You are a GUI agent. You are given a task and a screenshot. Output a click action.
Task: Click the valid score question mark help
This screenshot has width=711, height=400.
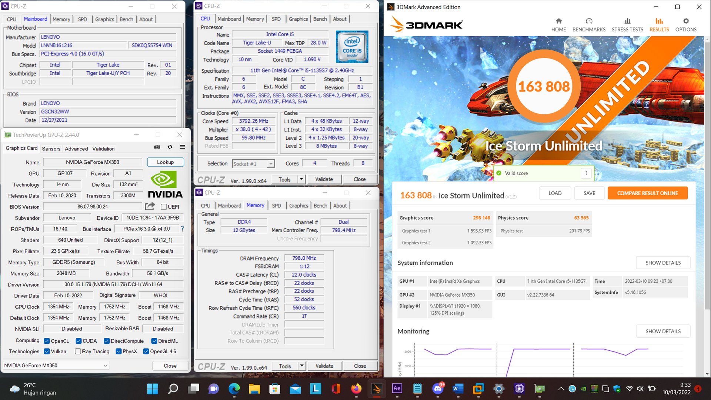586,173
